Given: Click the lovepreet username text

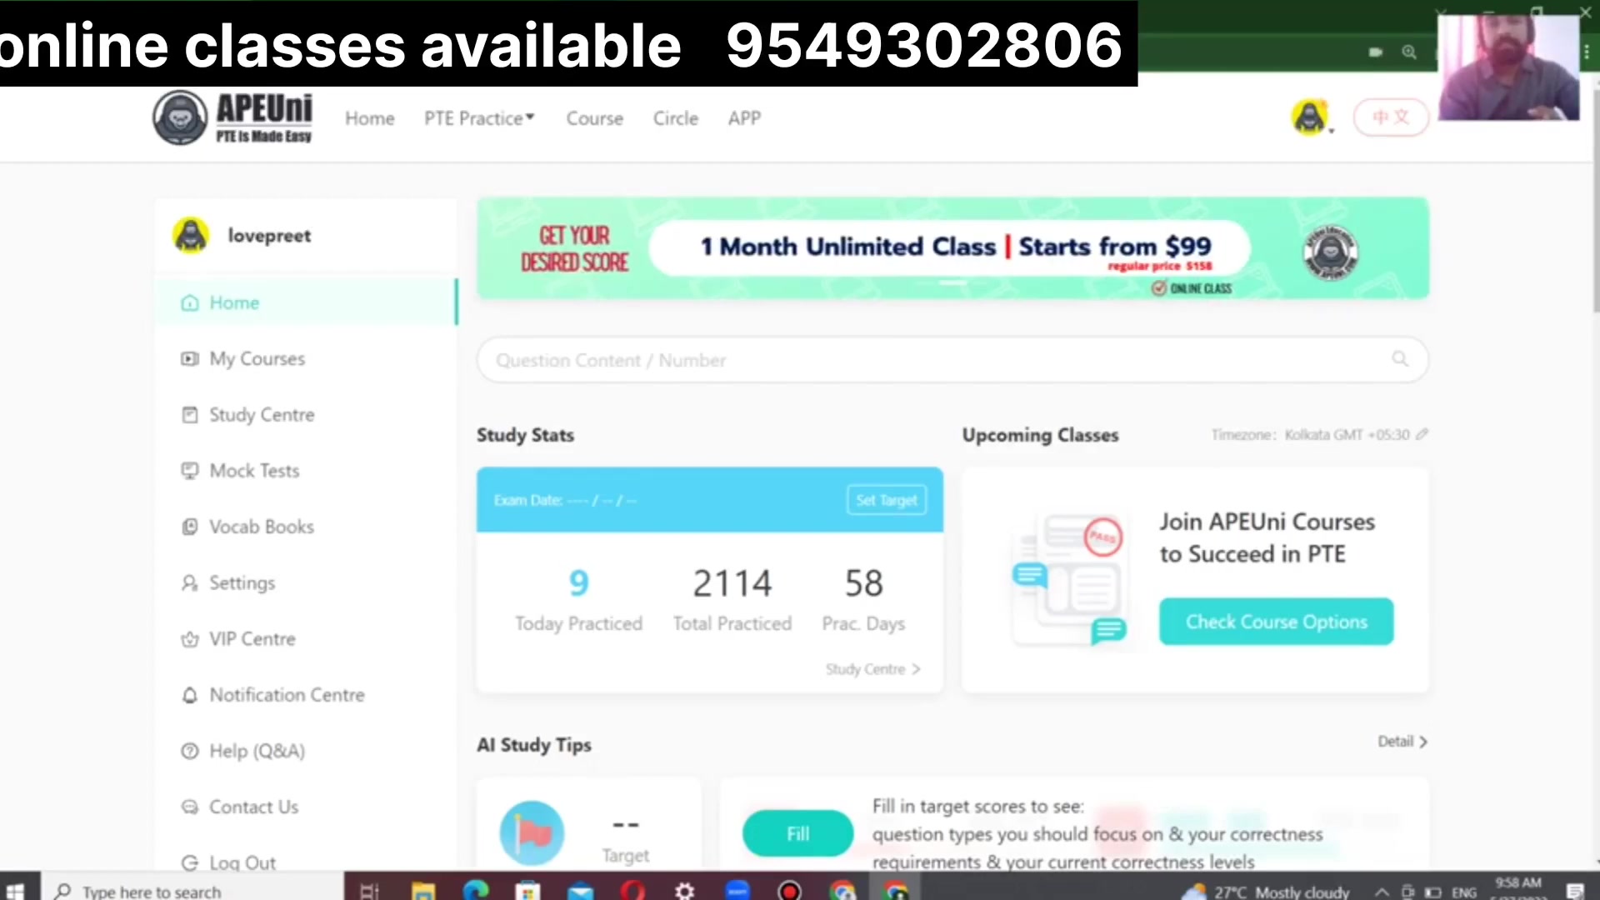Looking at the screenshot, I should [x=269, y=236].
